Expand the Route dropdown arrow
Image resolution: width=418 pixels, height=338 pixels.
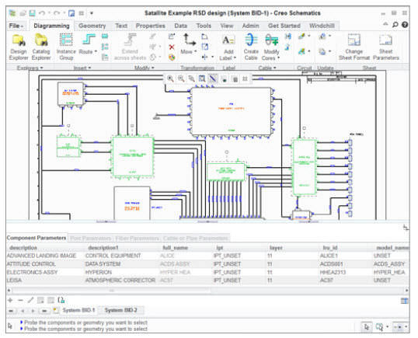pyautogui.click(x=96, y=51)
